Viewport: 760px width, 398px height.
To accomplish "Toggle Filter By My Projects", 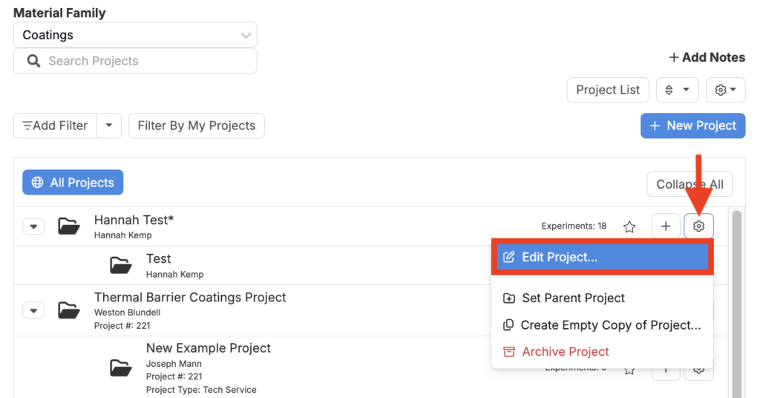I will tap(196, 125).
